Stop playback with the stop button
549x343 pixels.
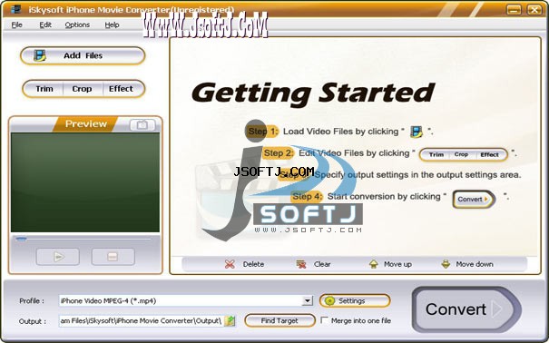click(x=113, y=257)
